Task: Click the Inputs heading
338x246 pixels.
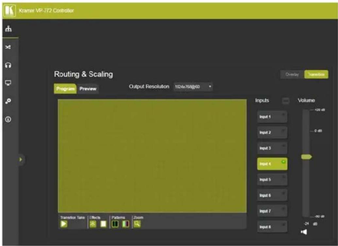Action: (262, 100)
